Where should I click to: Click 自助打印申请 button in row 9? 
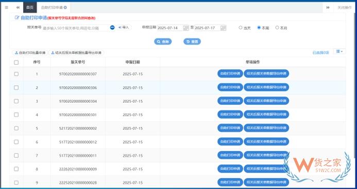click(230, 182)
